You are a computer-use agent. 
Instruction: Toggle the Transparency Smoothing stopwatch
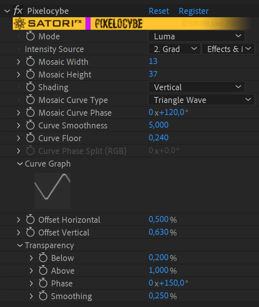click(x=43, y=296)
